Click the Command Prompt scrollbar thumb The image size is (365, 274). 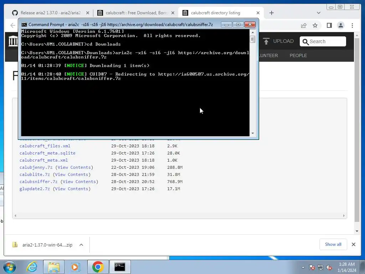(x=253, y=39)
